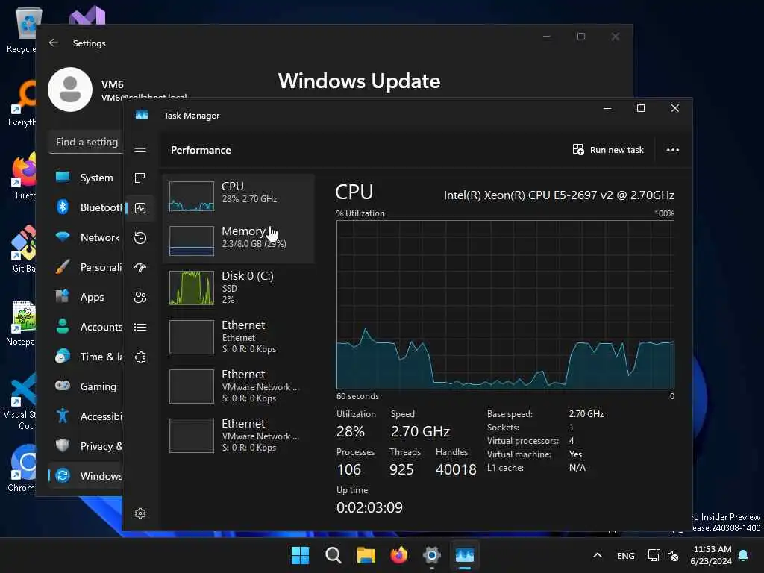Image resolution: width=764 pixels, height=573 pixels.
Task: Open Time & language in Settings sidebar
Action: point(86,356)
